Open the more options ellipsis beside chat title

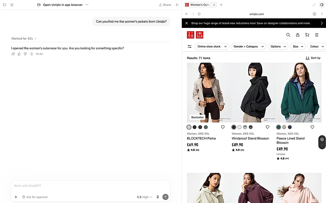click(87, 4)
